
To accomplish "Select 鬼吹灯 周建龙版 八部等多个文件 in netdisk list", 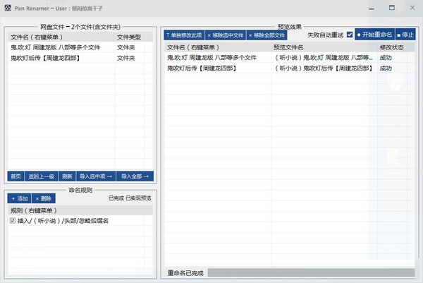I will click(55, 47).
